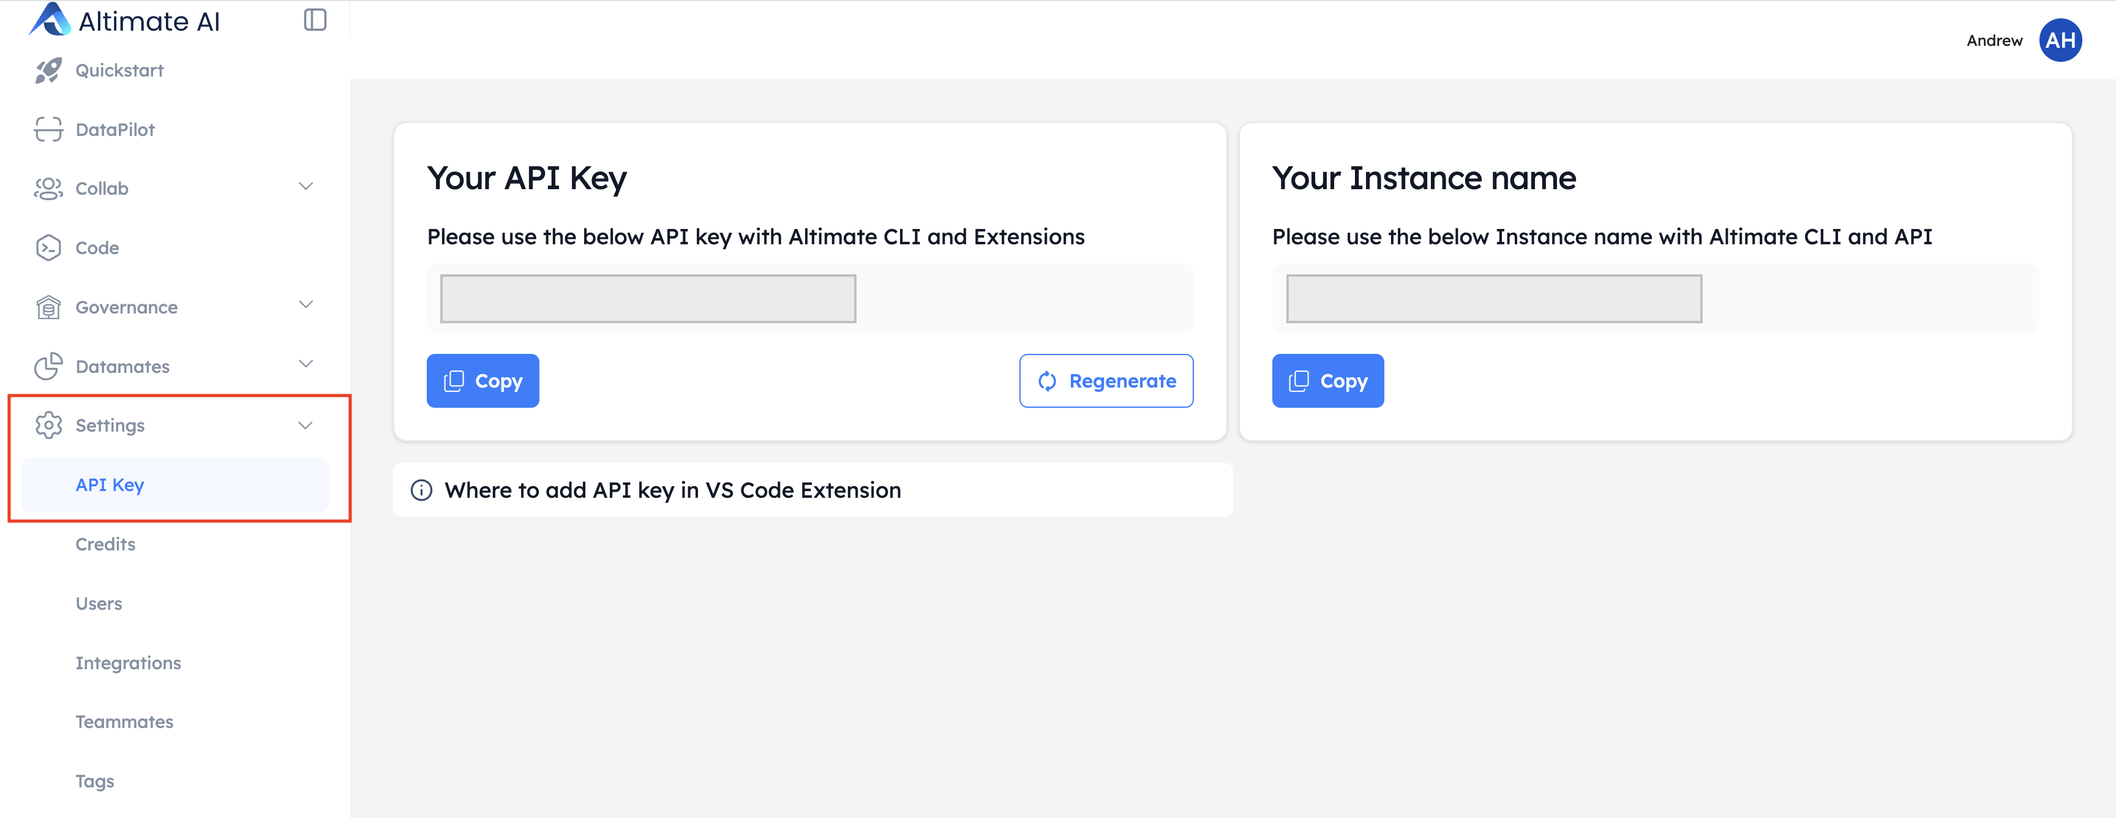
Task: Click the Altimate AI logo icon
Action: click(49, 20)
